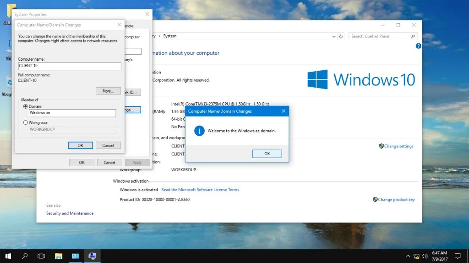Viewport: 469px width, 263px height.
Task: Click the processor text Intel(R) Core(TM) i3-2375M
Action: click(x=220, y=104)
